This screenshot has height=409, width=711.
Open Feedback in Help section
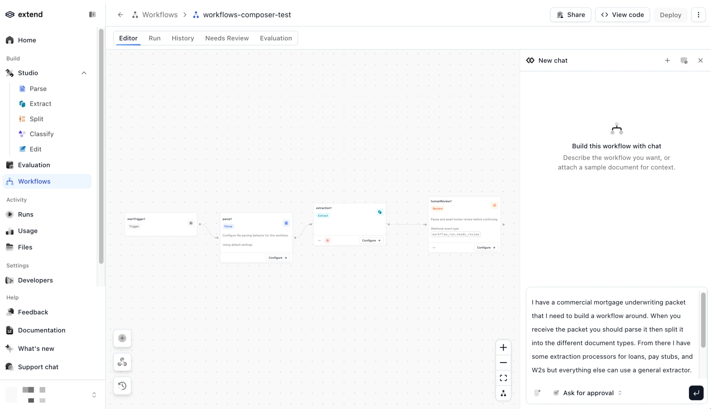pyautogui.click(x=33, y=312)
